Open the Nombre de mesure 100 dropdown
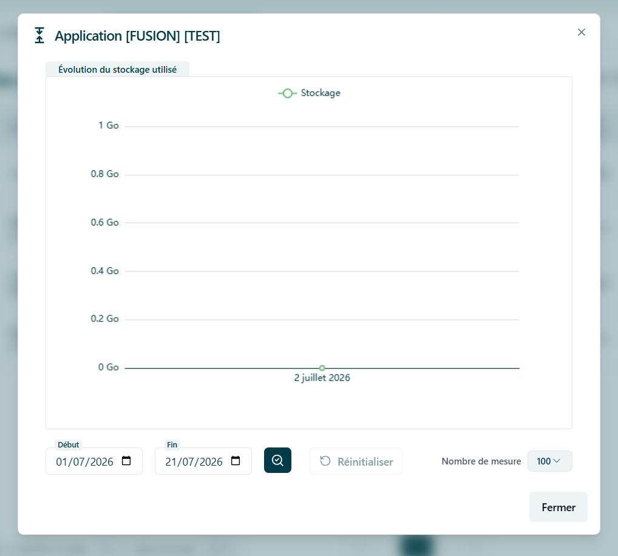This screenshot has height=556, width=618. pos(550,461)
